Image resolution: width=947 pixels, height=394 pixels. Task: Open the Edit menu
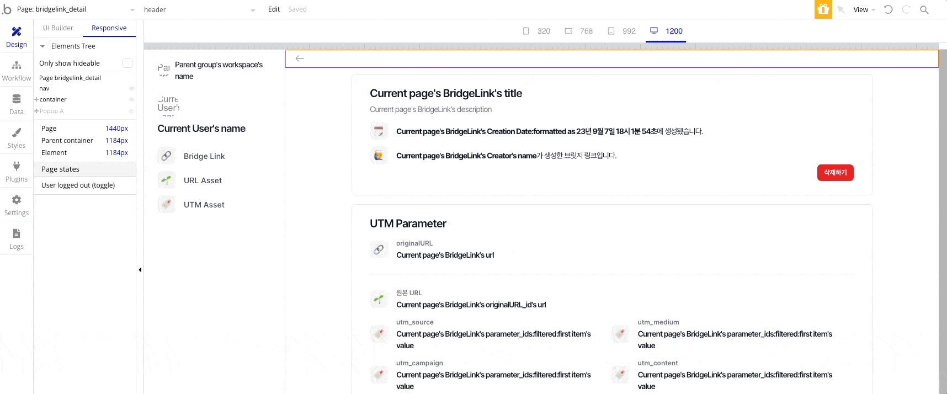click(274, 9)
